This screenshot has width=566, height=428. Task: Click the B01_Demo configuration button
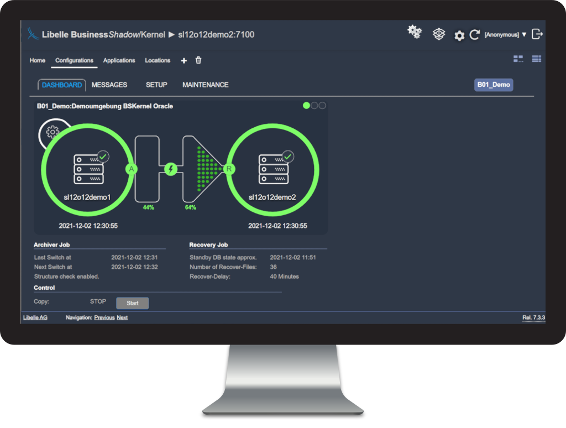click(494, 85)
